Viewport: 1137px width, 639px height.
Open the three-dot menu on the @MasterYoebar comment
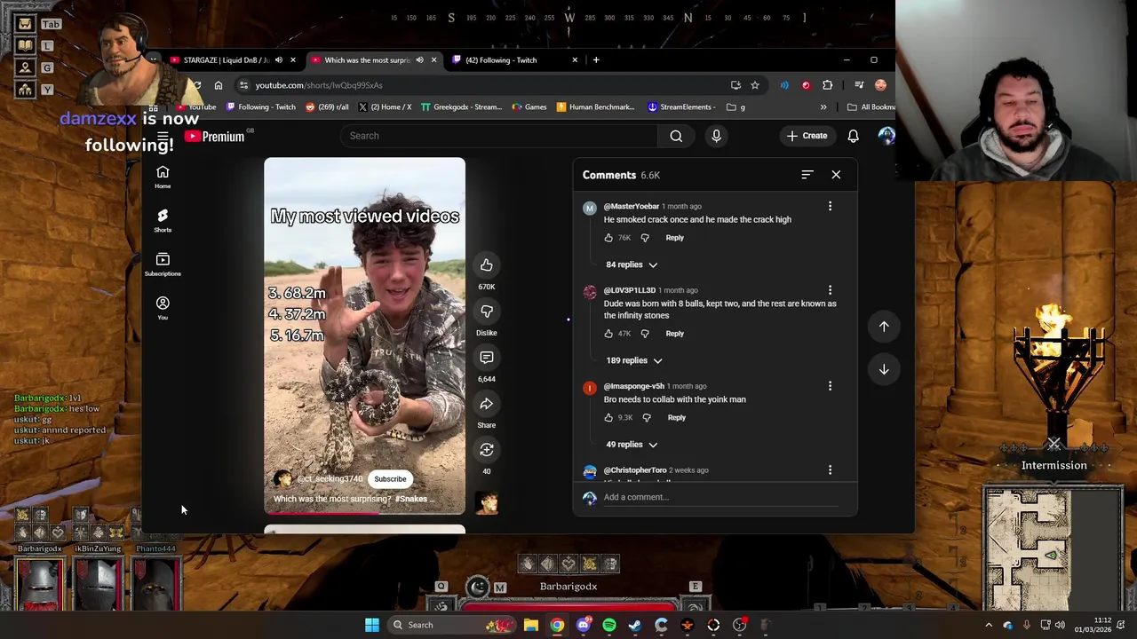[x=830, y=206]
